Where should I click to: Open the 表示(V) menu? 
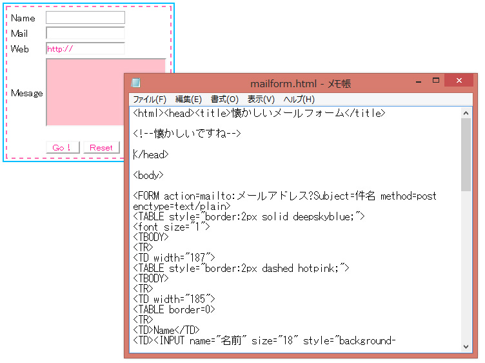[x=261, y=99]
